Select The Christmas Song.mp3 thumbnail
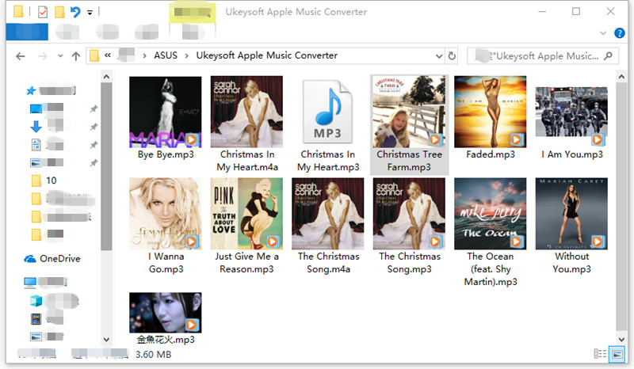The image size is (634, 369). point(409,214)
